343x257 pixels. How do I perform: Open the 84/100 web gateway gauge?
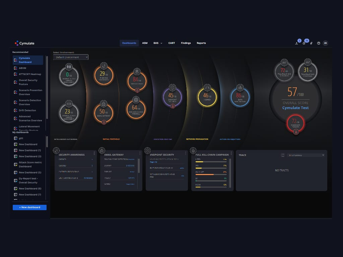[x=137, y=81]
